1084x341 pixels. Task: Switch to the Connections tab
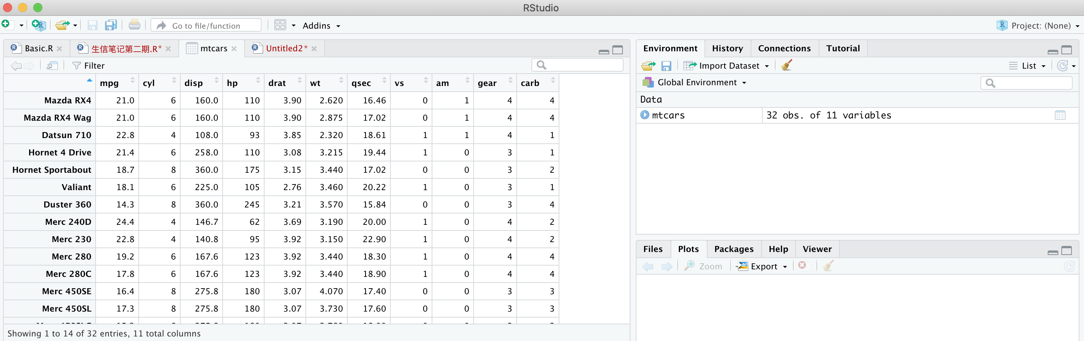784,48
